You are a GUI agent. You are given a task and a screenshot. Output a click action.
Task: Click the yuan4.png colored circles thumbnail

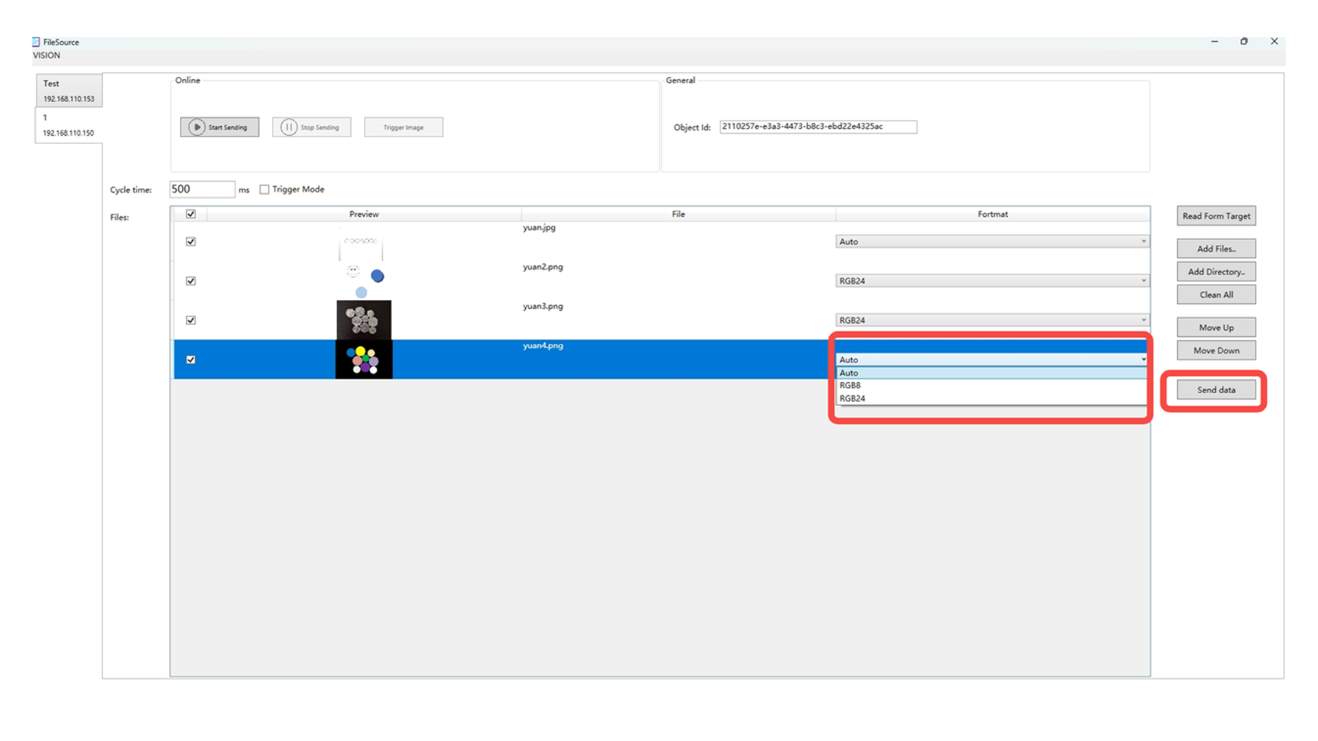click(364, 360)
